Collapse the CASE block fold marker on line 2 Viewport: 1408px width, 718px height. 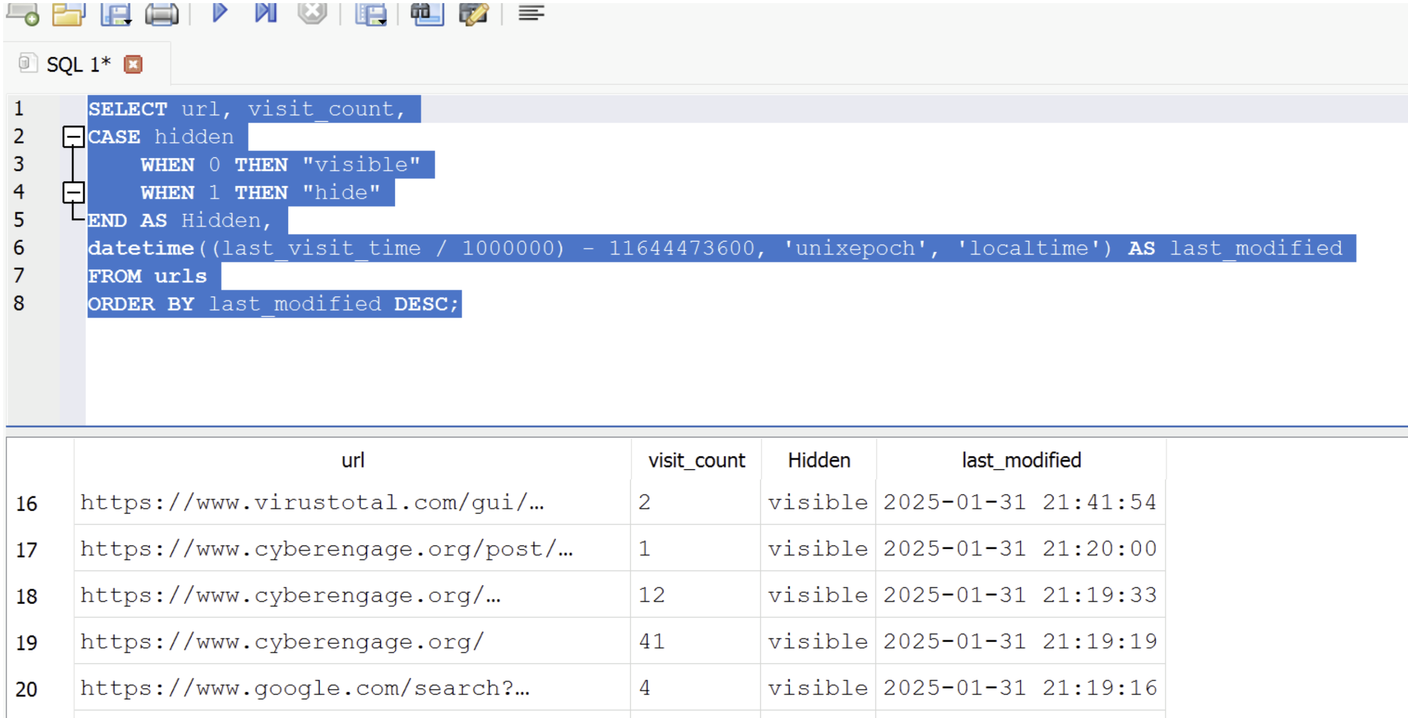click(73, 137)
